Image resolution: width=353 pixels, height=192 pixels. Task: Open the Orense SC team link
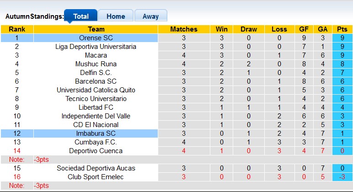pos(96,38)
